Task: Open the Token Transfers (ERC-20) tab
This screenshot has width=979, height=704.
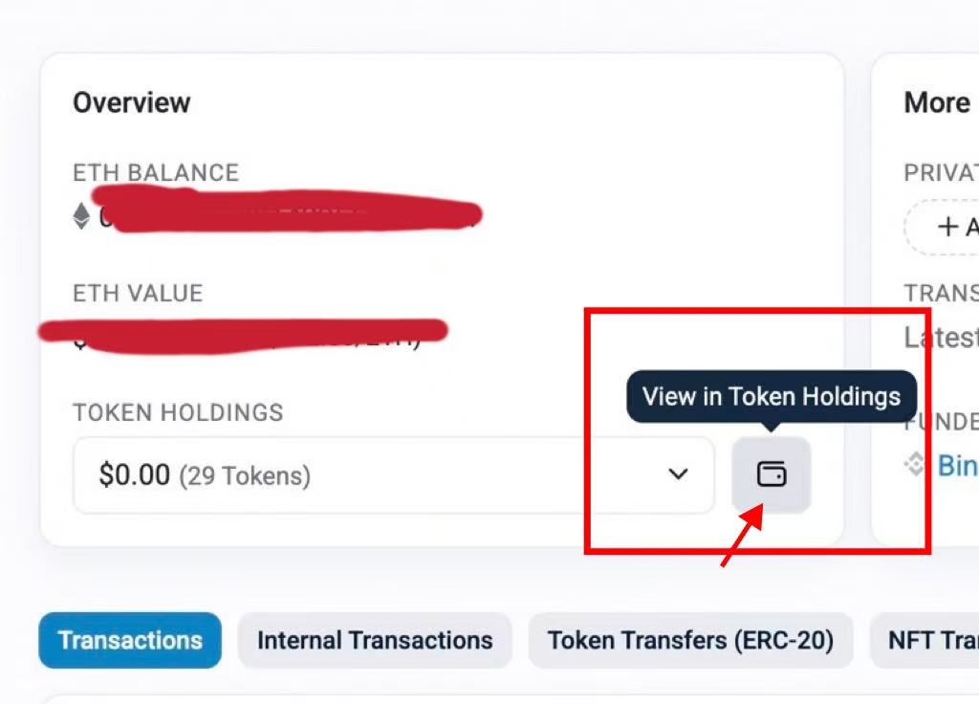Action: point(690,640)
